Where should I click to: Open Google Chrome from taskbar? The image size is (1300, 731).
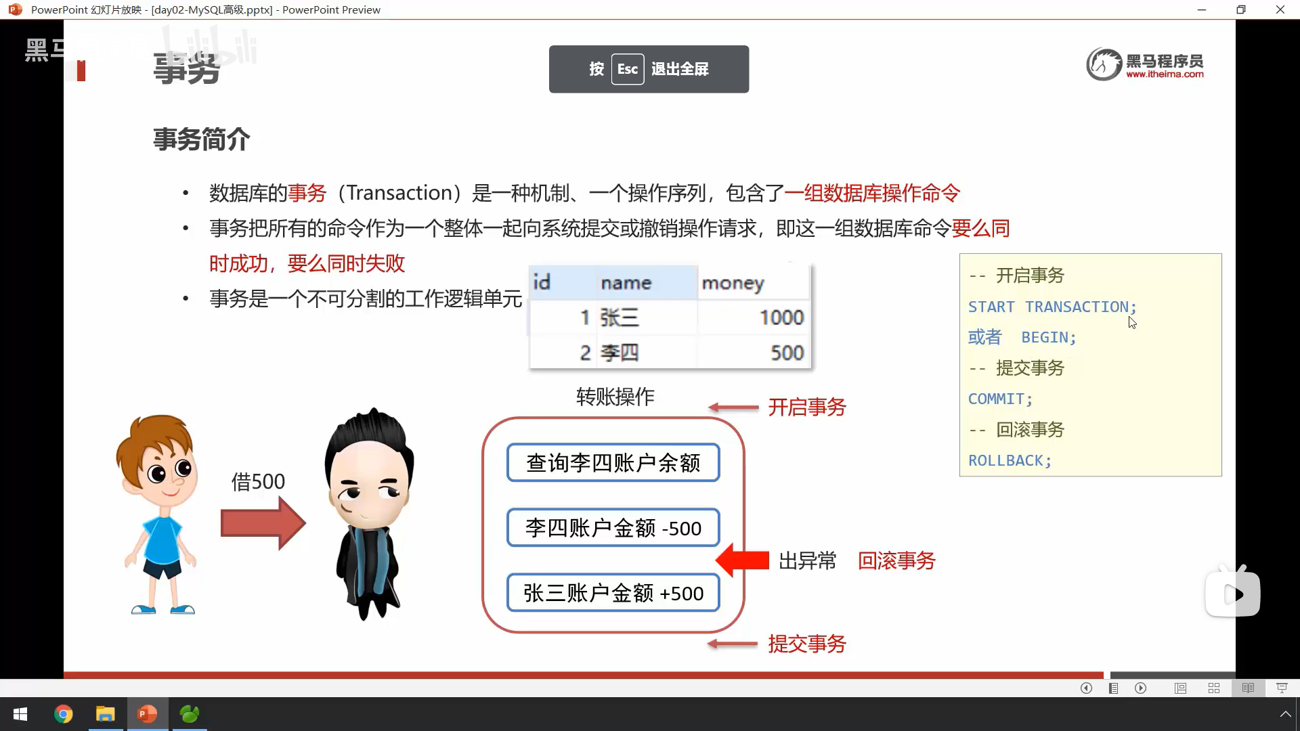63,714
